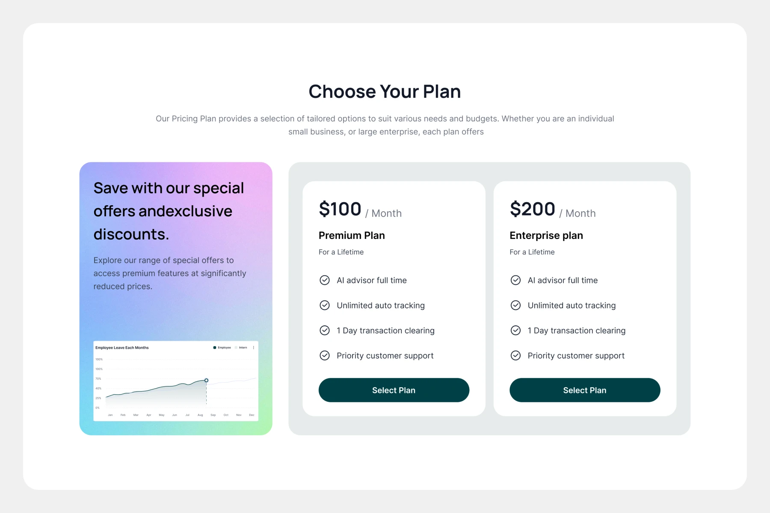770x513 pixels.
Task: Click the Premium Plan heading
Action: tap(352, 236)
